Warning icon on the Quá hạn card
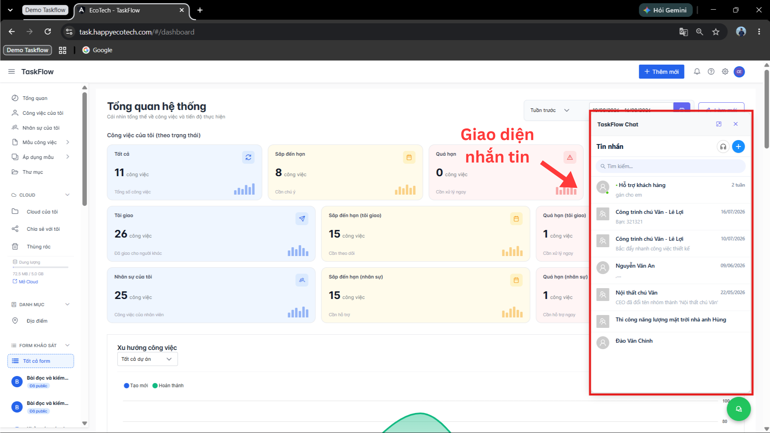Image resolution: width=770 pixels, height=433 pixels. tap(570, 157)
